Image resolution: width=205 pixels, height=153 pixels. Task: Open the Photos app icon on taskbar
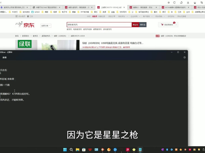pyautogui.click(x=96, y=150)
